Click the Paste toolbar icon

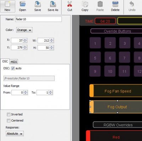click(x=100, y=6)
